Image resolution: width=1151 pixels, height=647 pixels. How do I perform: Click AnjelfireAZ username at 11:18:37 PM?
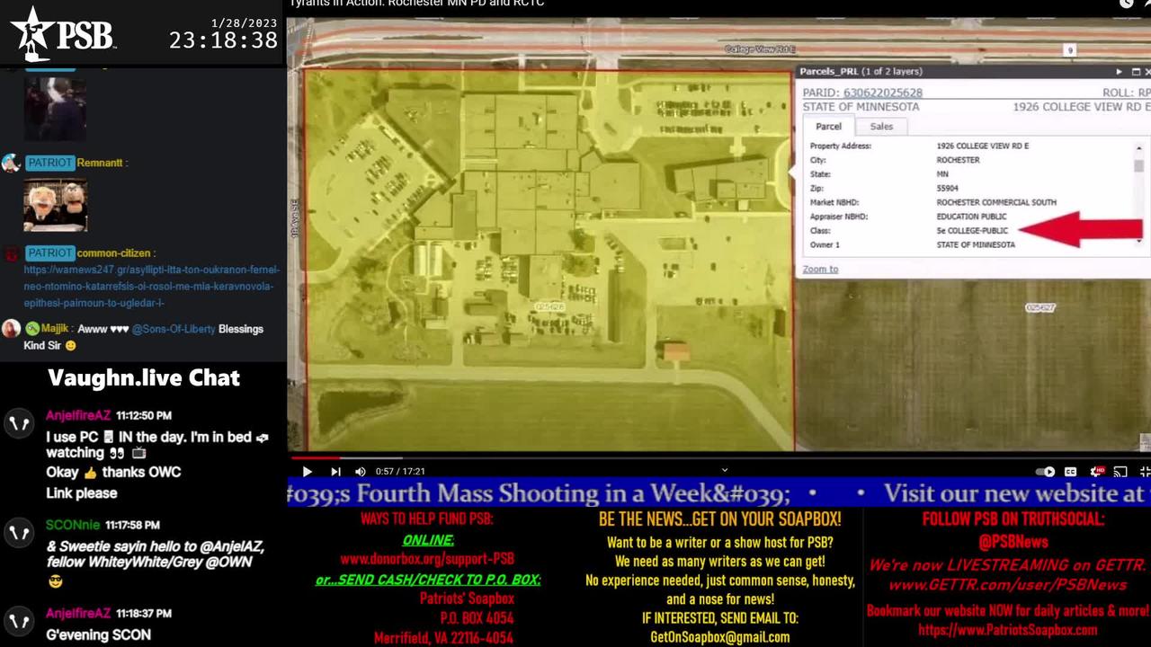78,613
